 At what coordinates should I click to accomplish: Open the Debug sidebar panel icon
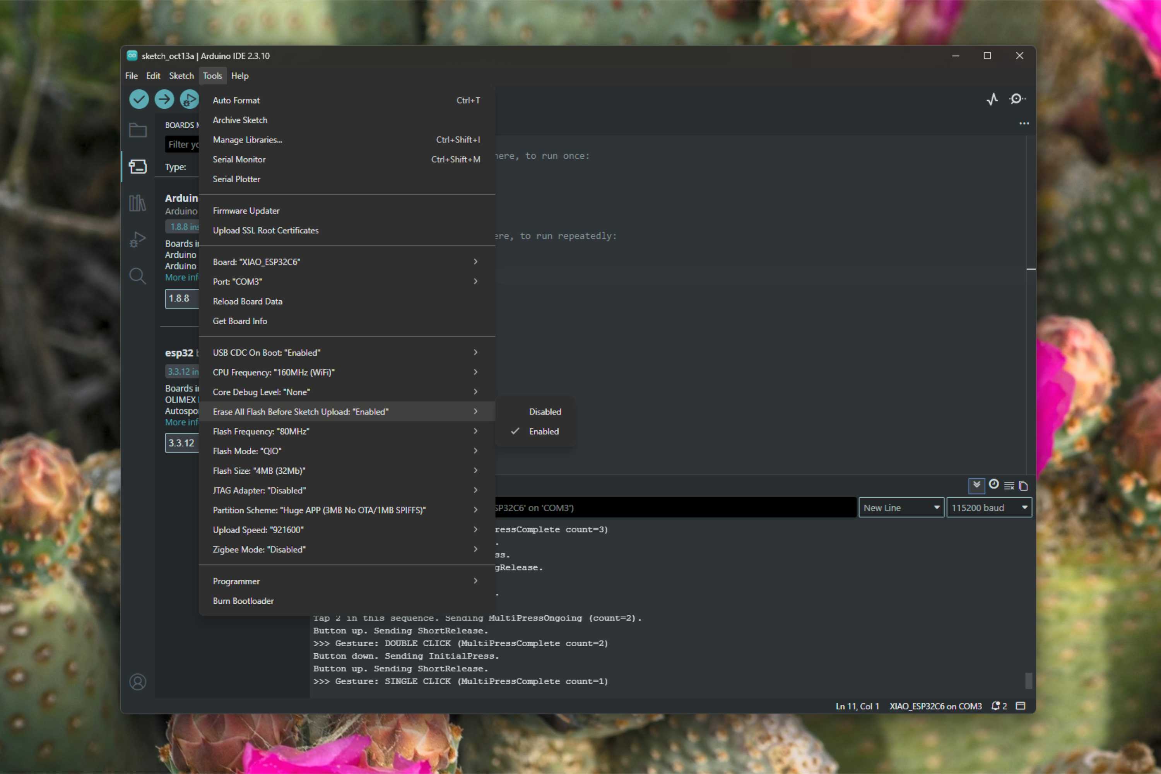138,240
